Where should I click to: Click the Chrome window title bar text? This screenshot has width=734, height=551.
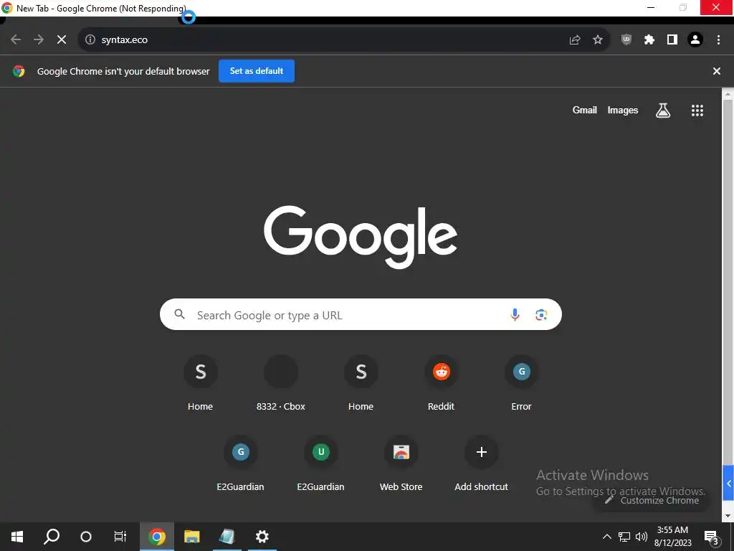tap(101, 8)
